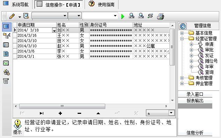Click the lightbulb 提示 icon
This screenshot has width=221, height=138.
click(x=17, y=125)
